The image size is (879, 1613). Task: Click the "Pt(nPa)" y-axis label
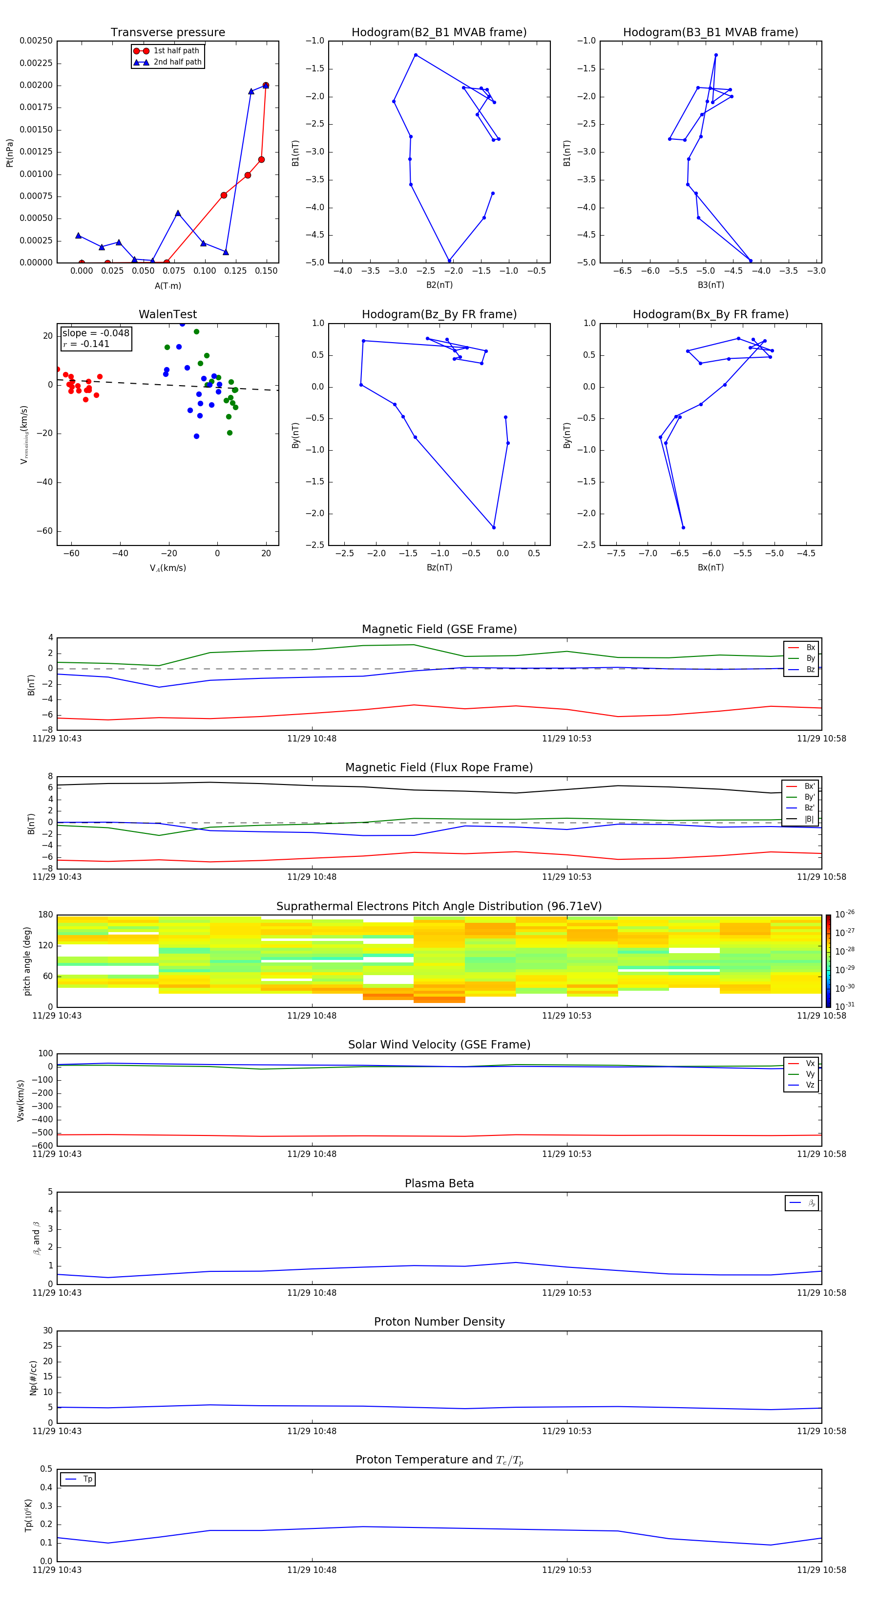pos(9,153)
